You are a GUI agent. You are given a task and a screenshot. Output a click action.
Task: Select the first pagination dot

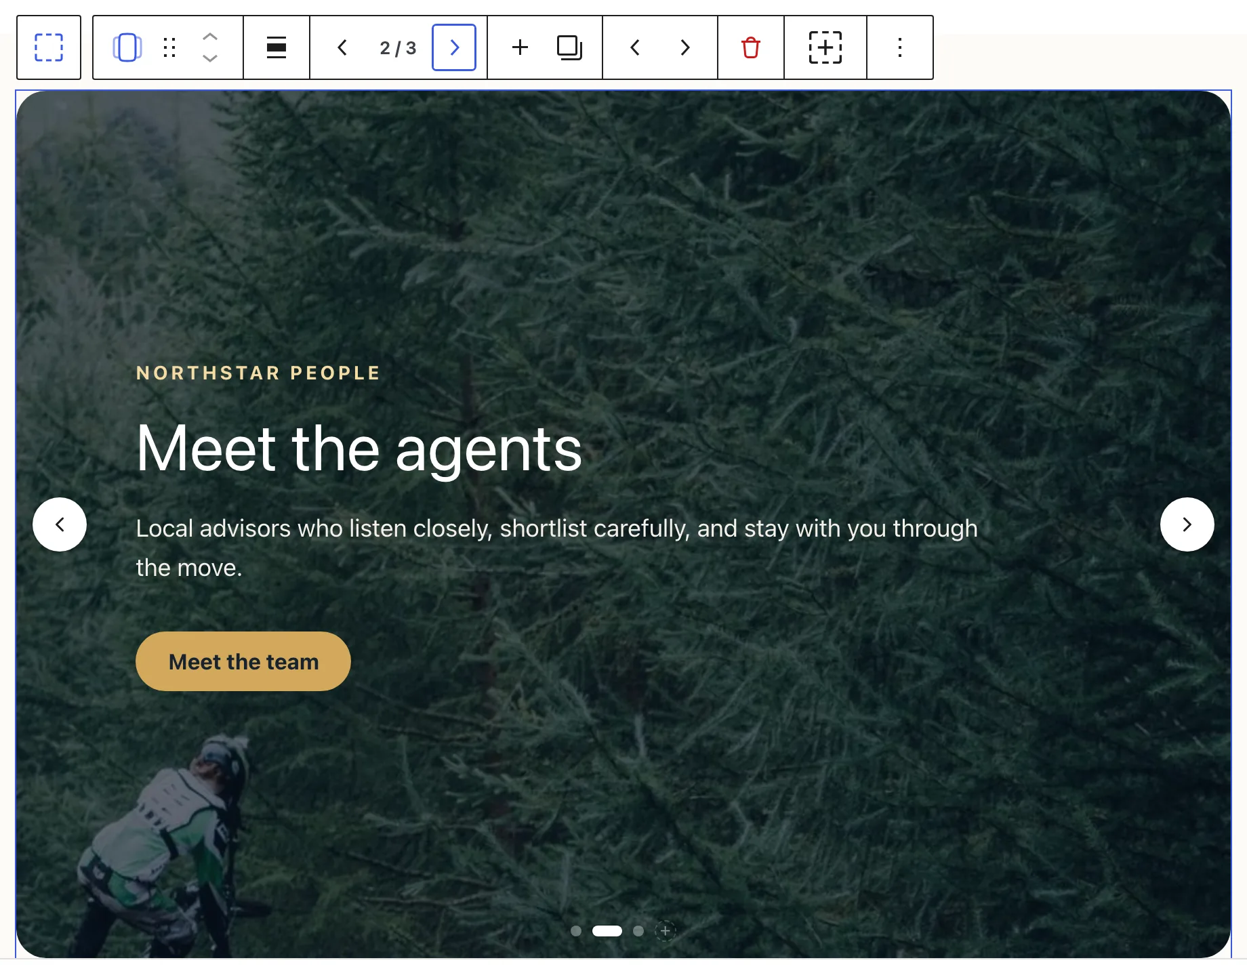click(576, 931)
